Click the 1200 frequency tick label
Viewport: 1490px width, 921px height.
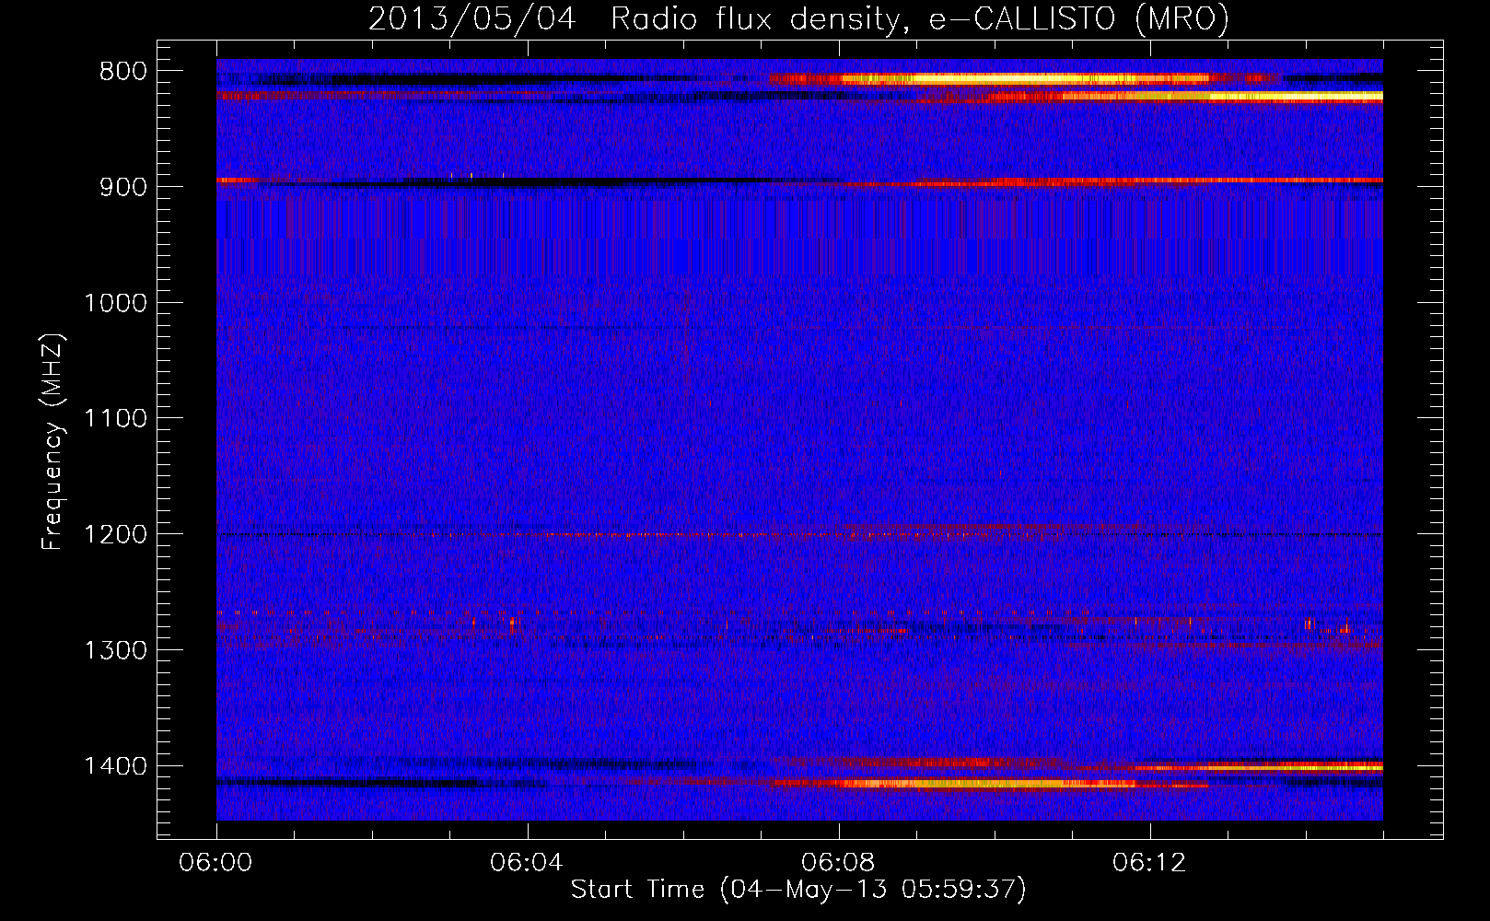pos(115,535)
